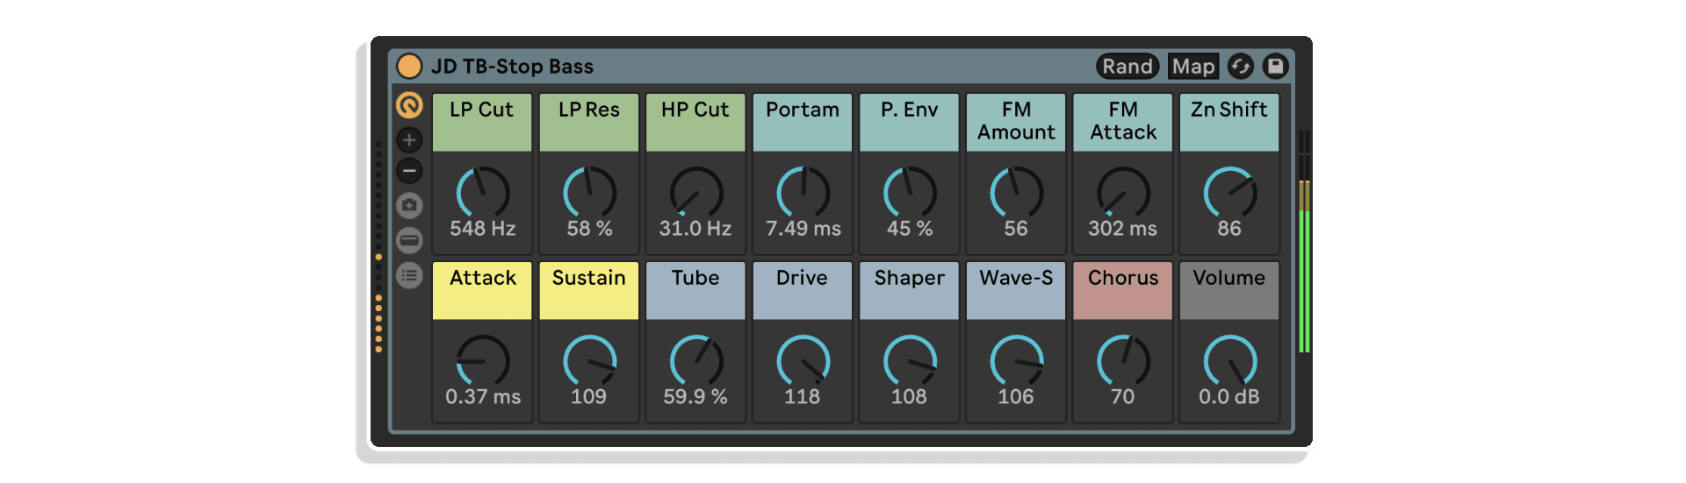Click the save preset disk icon
Viewport: 1686px width, 483px height.
[1275, 67]
